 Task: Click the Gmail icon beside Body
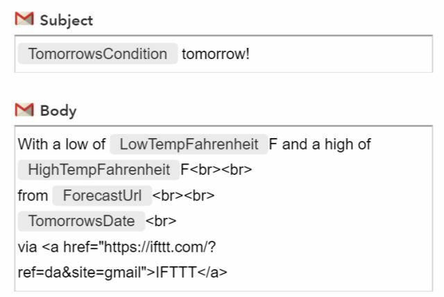point(24,110)
